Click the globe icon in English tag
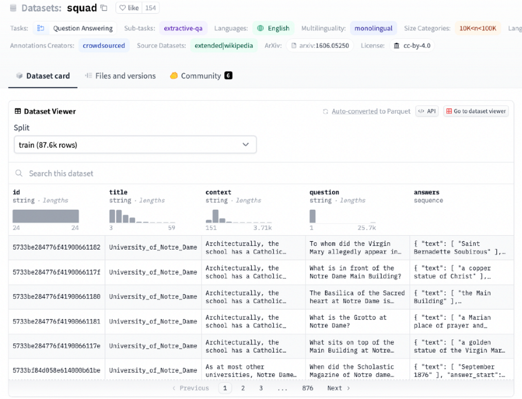 (261, 28)
